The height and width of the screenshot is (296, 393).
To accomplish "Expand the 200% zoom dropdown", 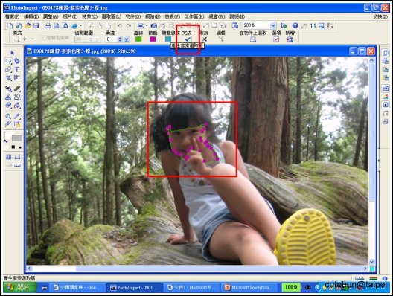I will (273, 25).
